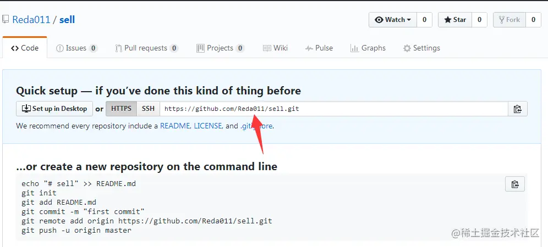The width and height of the screenshot is (548, 247).
Task: Star the repository
Action: (x=455, y=20)
